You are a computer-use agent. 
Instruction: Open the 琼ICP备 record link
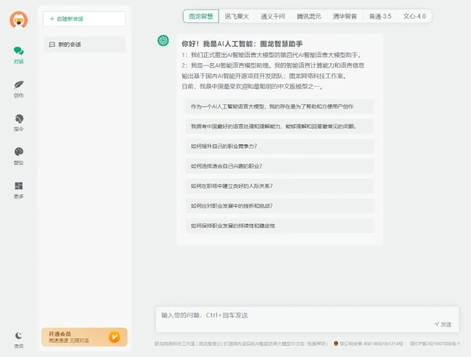pyautogui.click(x=434, y=344)
